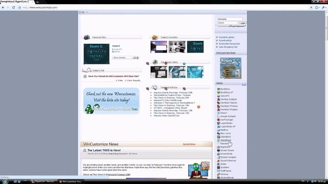
Task: Click the DesktopX Objects gallery icon
Action: coord(218,103)
